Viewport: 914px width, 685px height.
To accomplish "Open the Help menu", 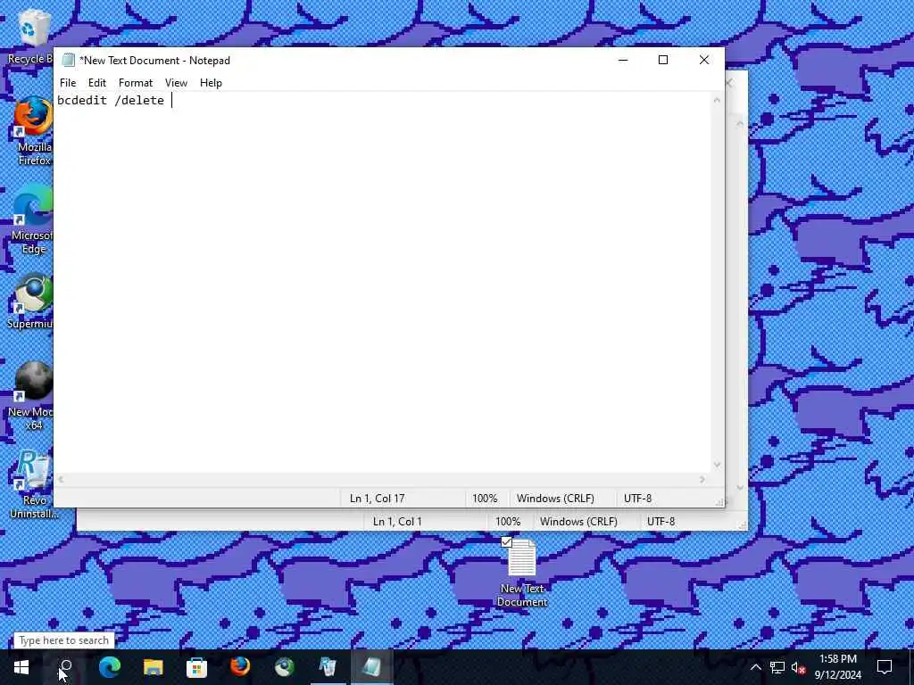I will pyautogui.click(x=211, y=83).
